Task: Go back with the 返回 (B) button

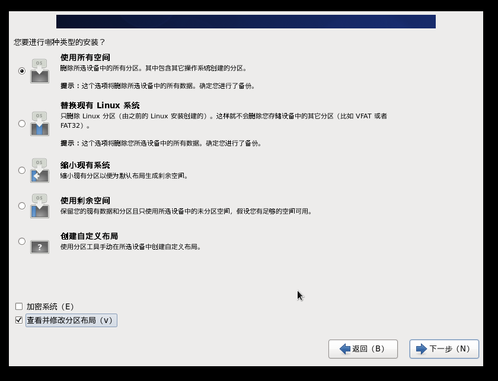Action: click(363, 349)
